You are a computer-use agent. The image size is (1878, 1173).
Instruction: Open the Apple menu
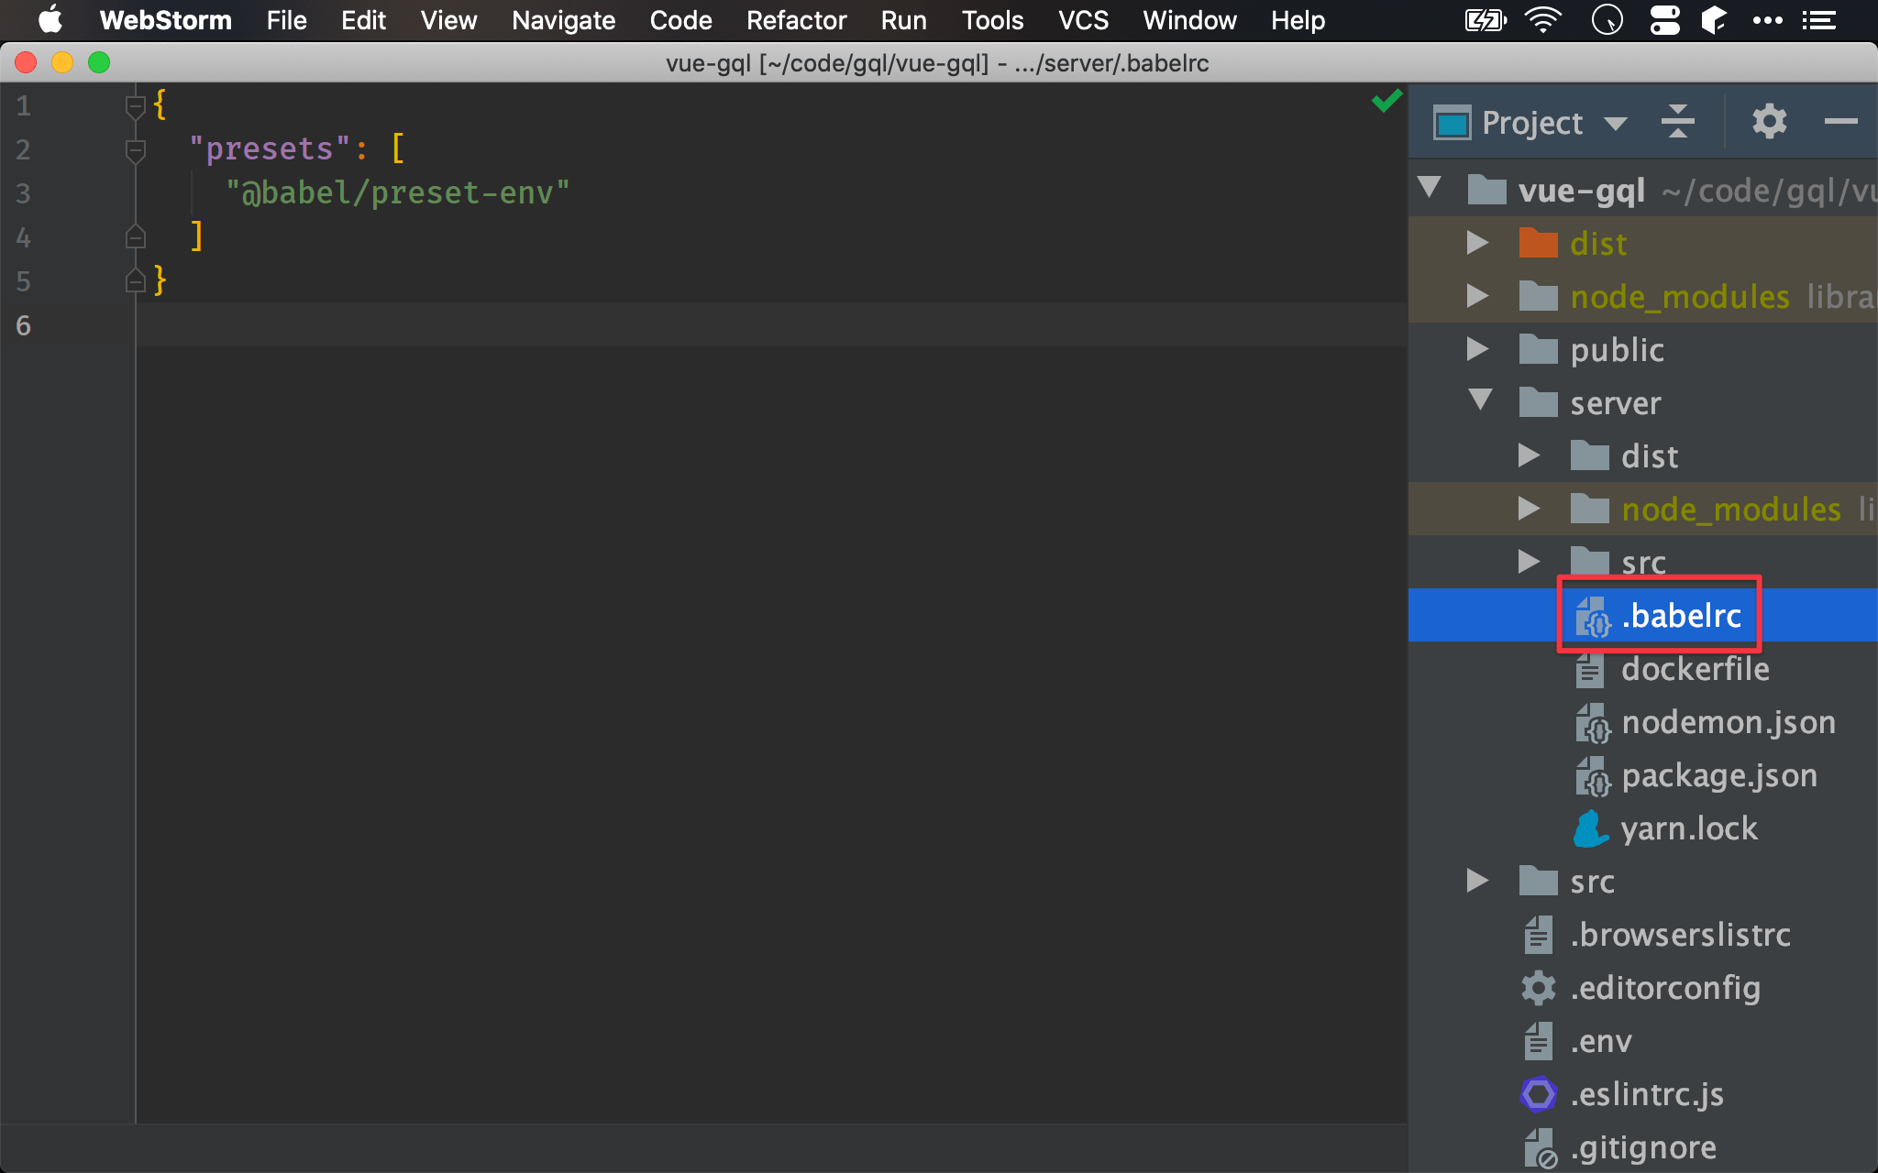coord(50,20)
